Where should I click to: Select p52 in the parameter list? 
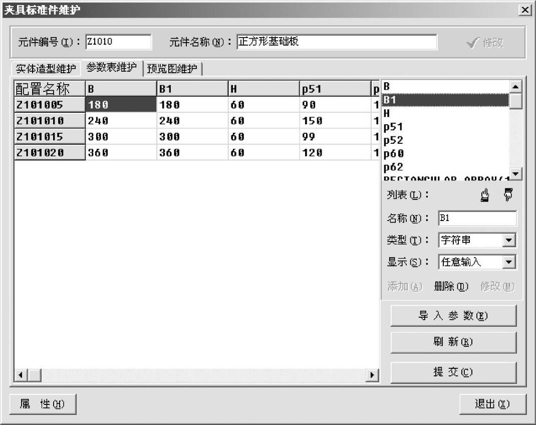point(445,140)
